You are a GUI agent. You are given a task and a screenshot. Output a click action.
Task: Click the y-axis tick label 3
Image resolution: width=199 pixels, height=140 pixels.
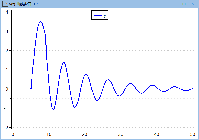tap(7, 31)
